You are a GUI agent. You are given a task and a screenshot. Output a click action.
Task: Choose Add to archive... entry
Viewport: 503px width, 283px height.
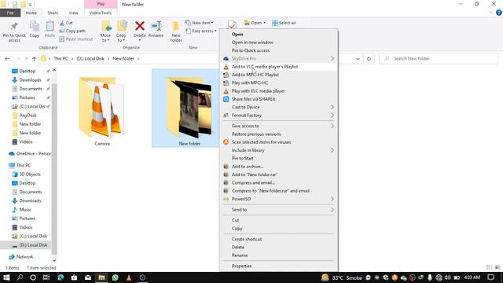[x=279, y=167]
